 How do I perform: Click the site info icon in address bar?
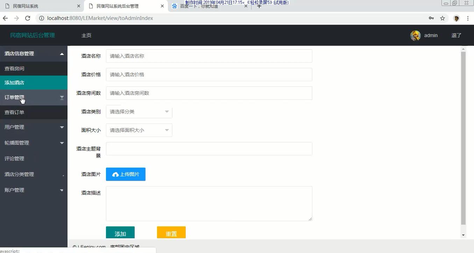[x=42, y=18]
